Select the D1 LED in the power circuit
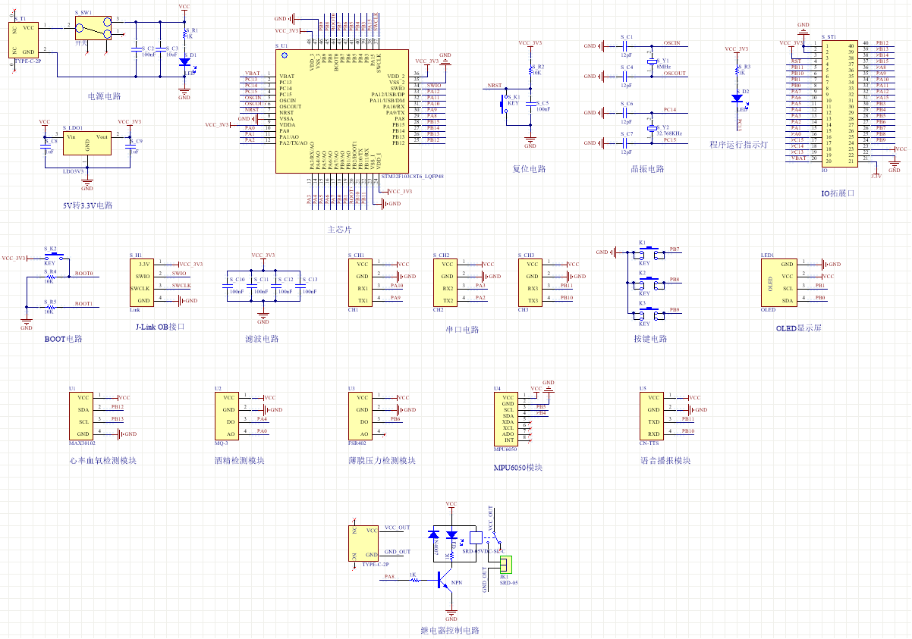This screenshot has width=912, height=639. 184,61
